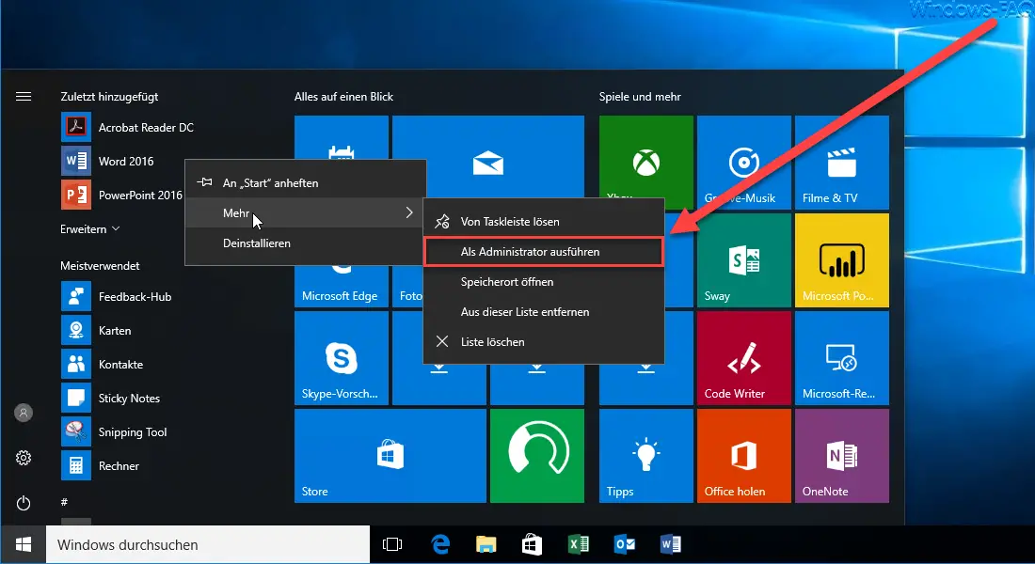Open the Microsoft Remote Desktop tile
Viewport: 1035px width, 564px height.
[x=841, y=357]
